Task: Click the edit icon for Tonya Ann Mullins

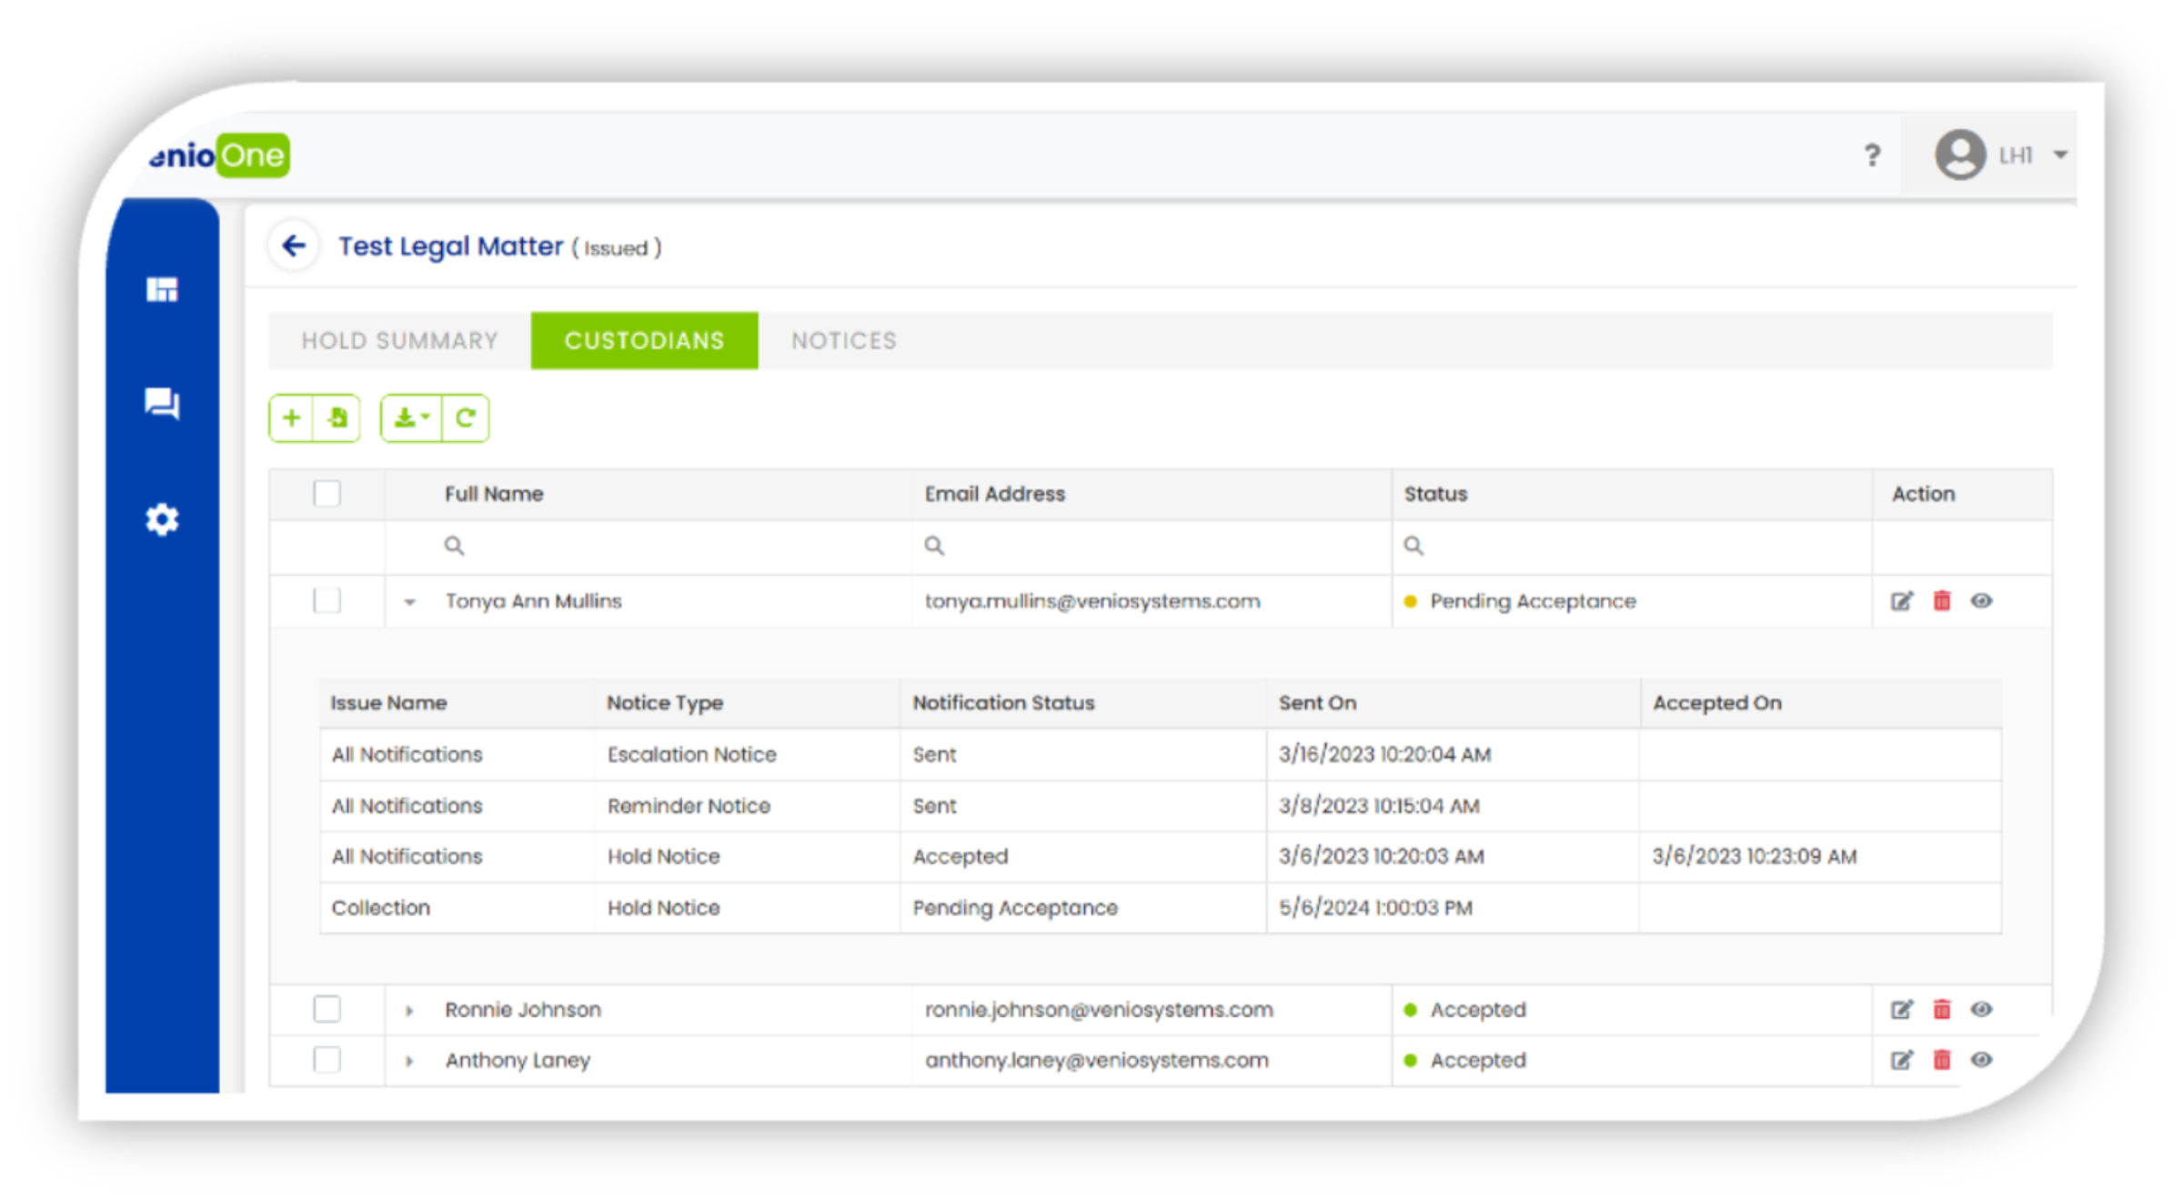Action: 1901,601
